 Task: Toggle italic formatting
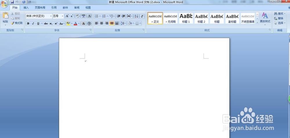33,23
